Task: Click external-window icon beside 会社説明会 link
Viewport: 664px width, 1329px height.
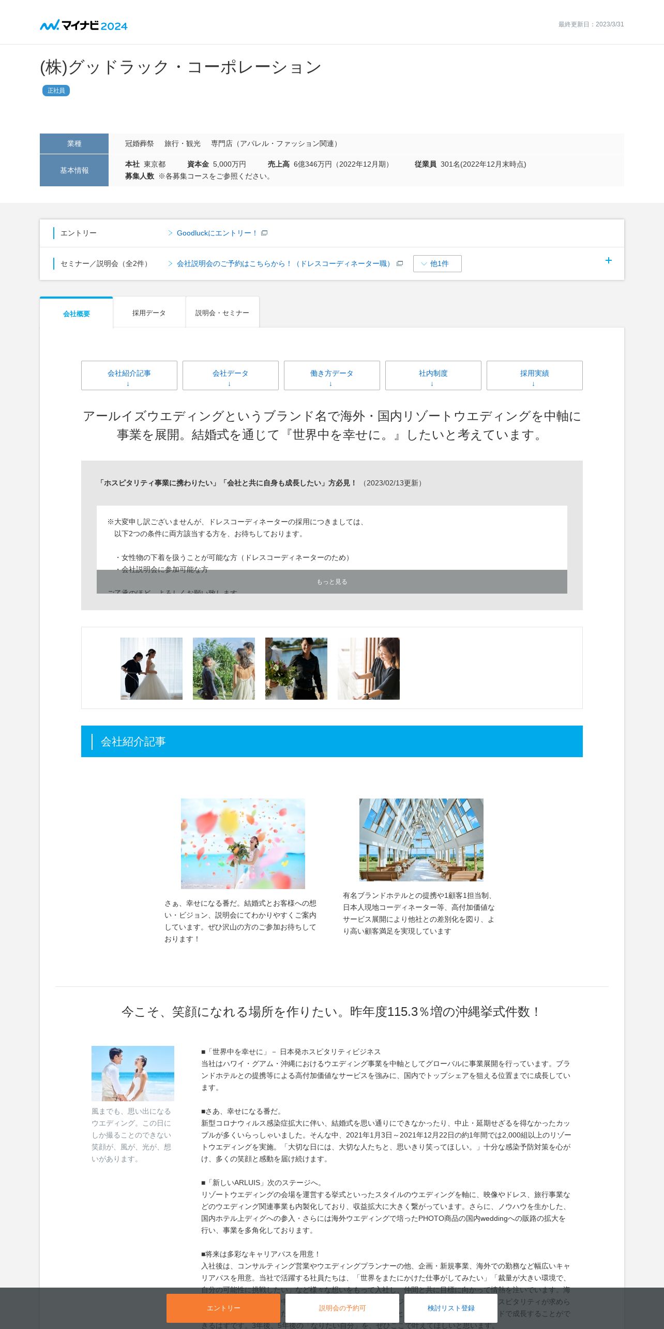Action: 399,263
